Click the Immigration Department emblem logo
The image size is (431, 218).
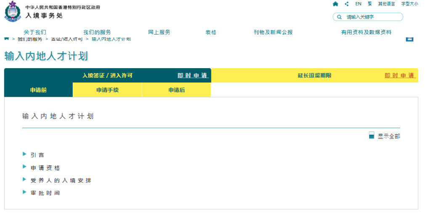12,11
